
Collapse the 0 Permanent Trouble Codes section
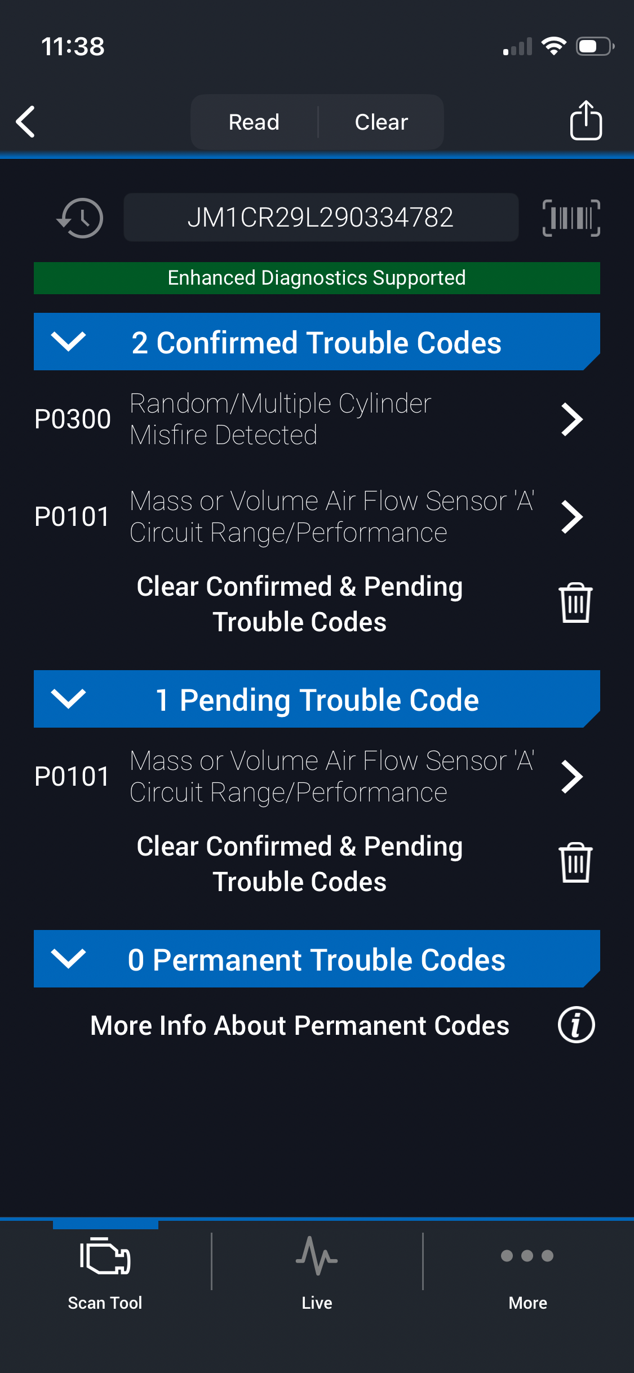(68, 959)
